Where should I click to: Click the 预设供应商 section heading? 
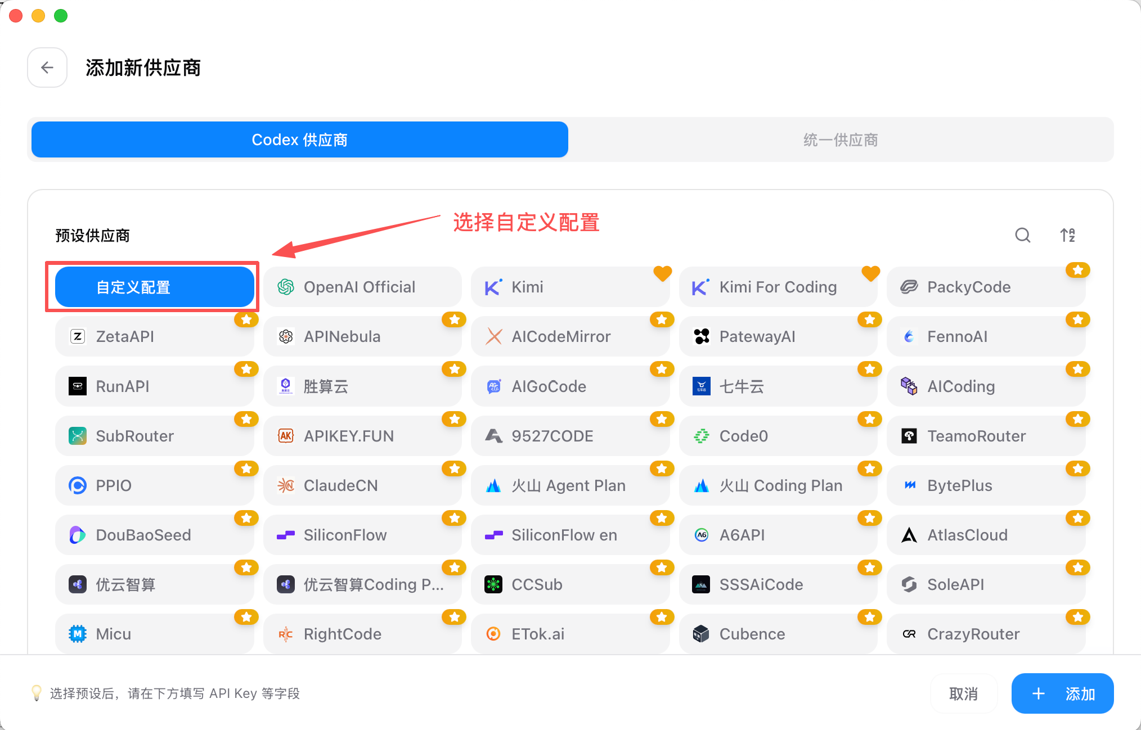point(93,236)
